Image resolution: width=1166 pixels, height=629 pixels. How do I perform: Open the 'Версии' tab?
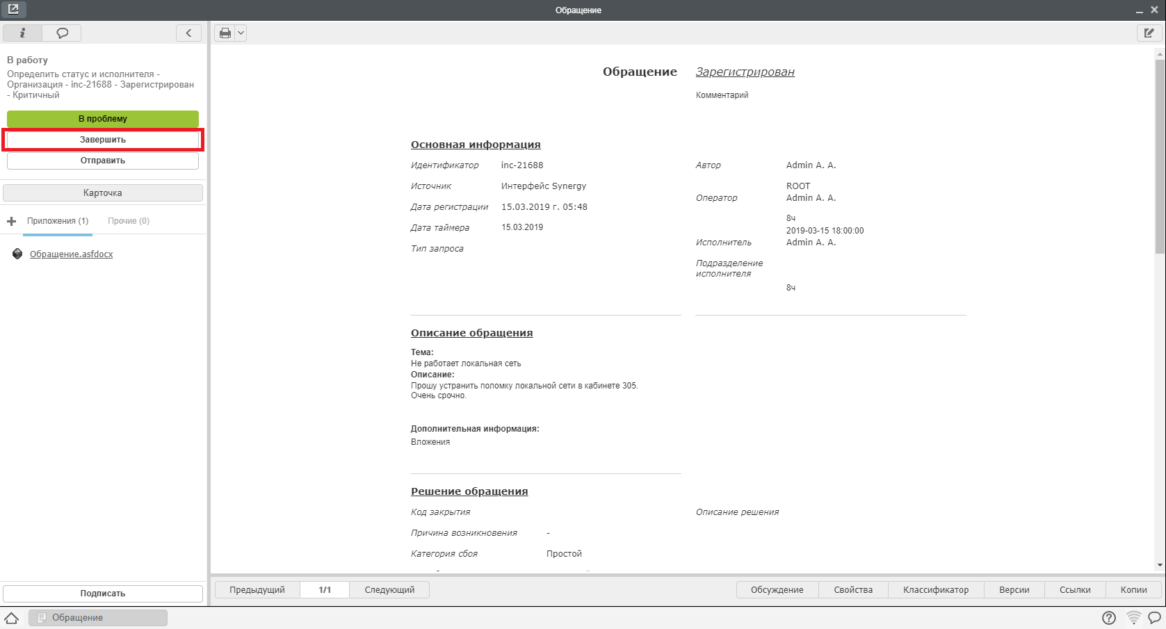[1014, 590]
